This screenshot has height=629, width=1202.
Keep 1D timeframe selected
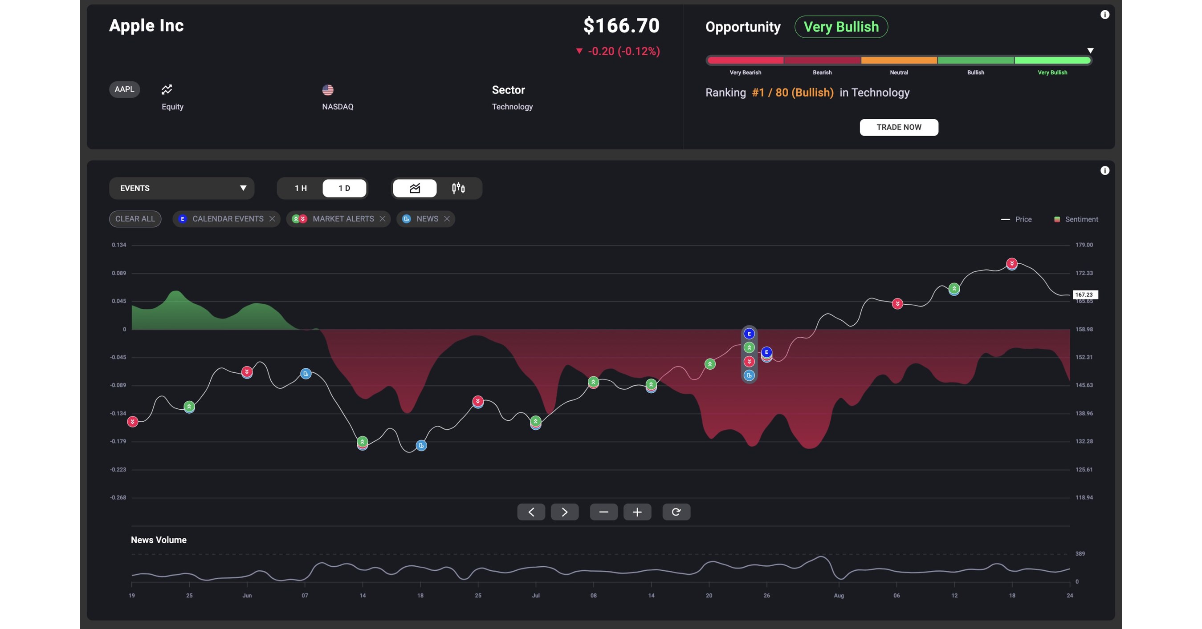(344, 188)
